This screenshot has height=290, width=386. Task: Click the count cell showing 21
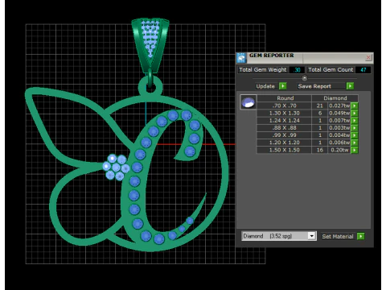pos(320,106)
